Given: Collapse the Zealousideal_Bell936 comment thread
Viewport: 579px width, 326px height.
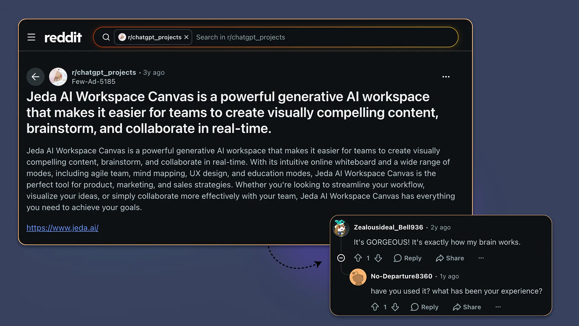Looking at the screenshot, I should click(341, 258).
